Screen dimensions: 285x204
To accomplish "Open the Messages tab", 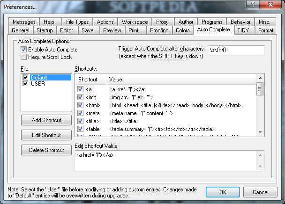I will 24,22.
